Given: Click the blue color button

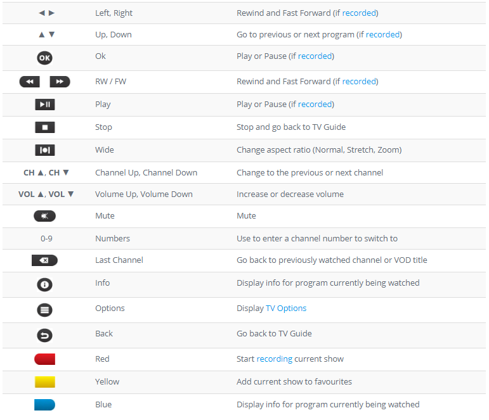Looking at the screenshot, I should pyautogui.click(x=44, y=405).
